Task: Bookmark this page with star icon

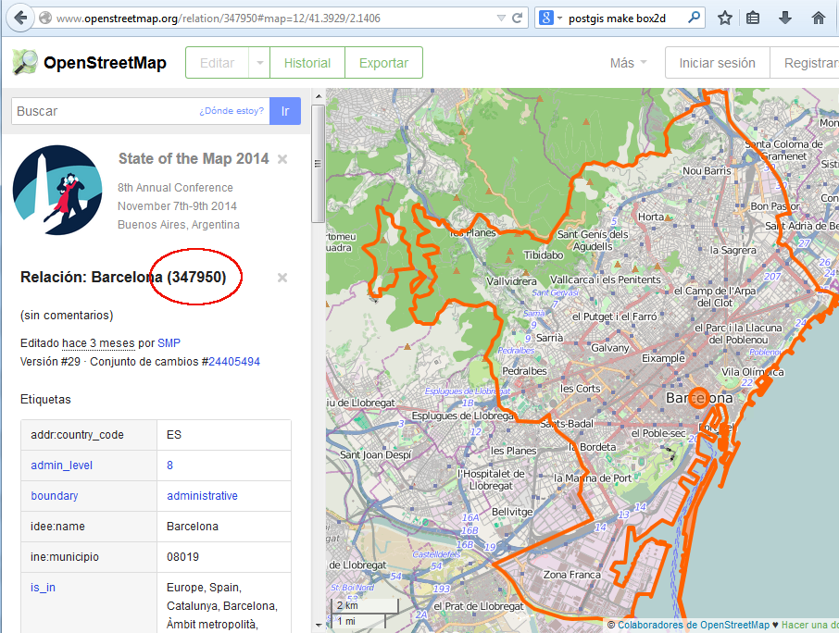Action: coord(725,19)
